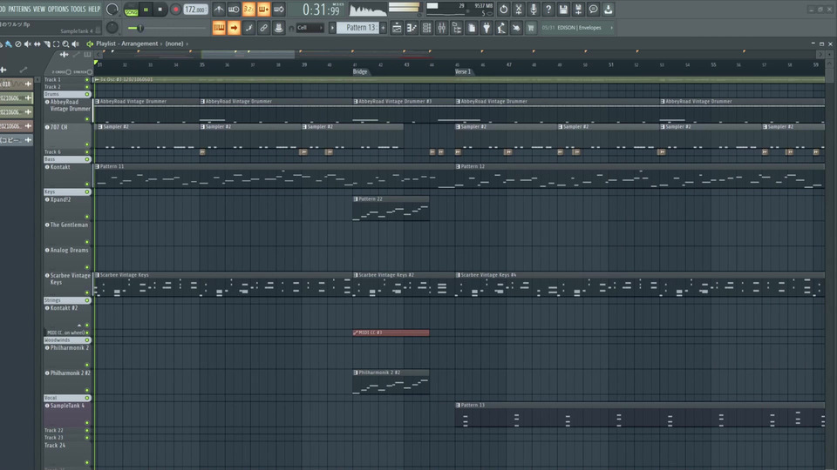837x470 pixels.
Task: Click the Bridge timeline marker
Action: pos(360,72)
